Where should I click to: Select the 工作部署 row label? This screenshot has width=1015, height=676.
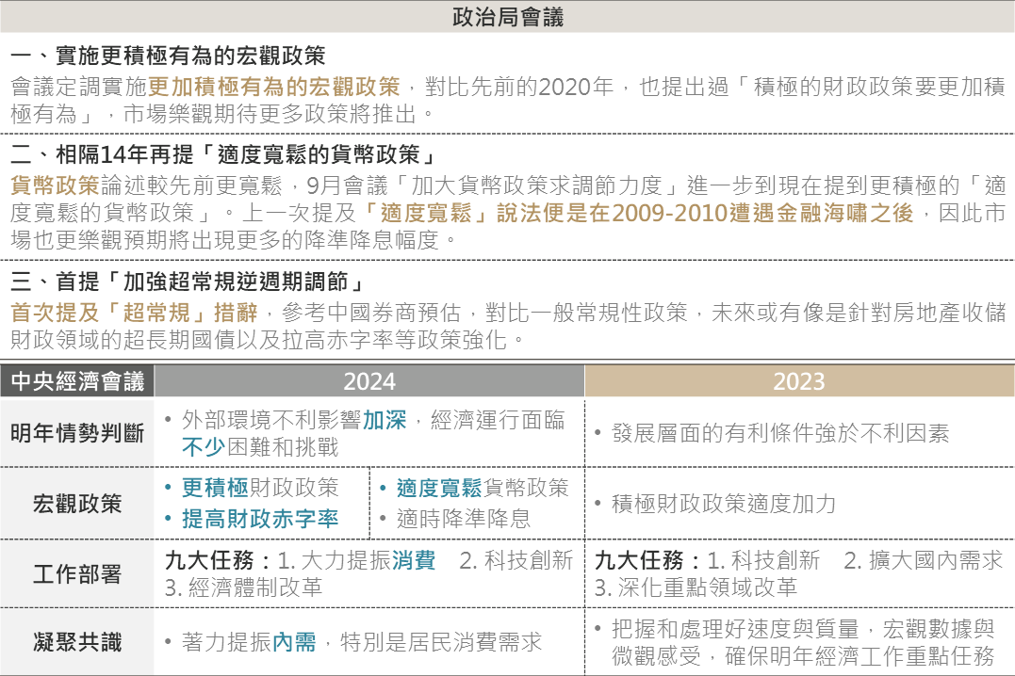[77, 573]
